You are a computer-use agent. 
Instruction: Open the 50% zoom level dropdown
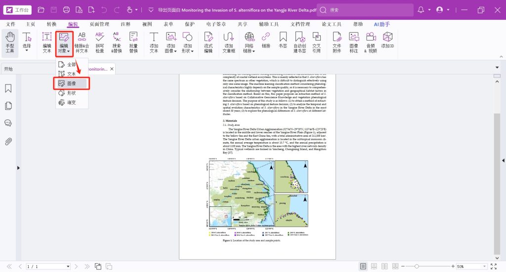pyautogui.click(x=483, y=267)
